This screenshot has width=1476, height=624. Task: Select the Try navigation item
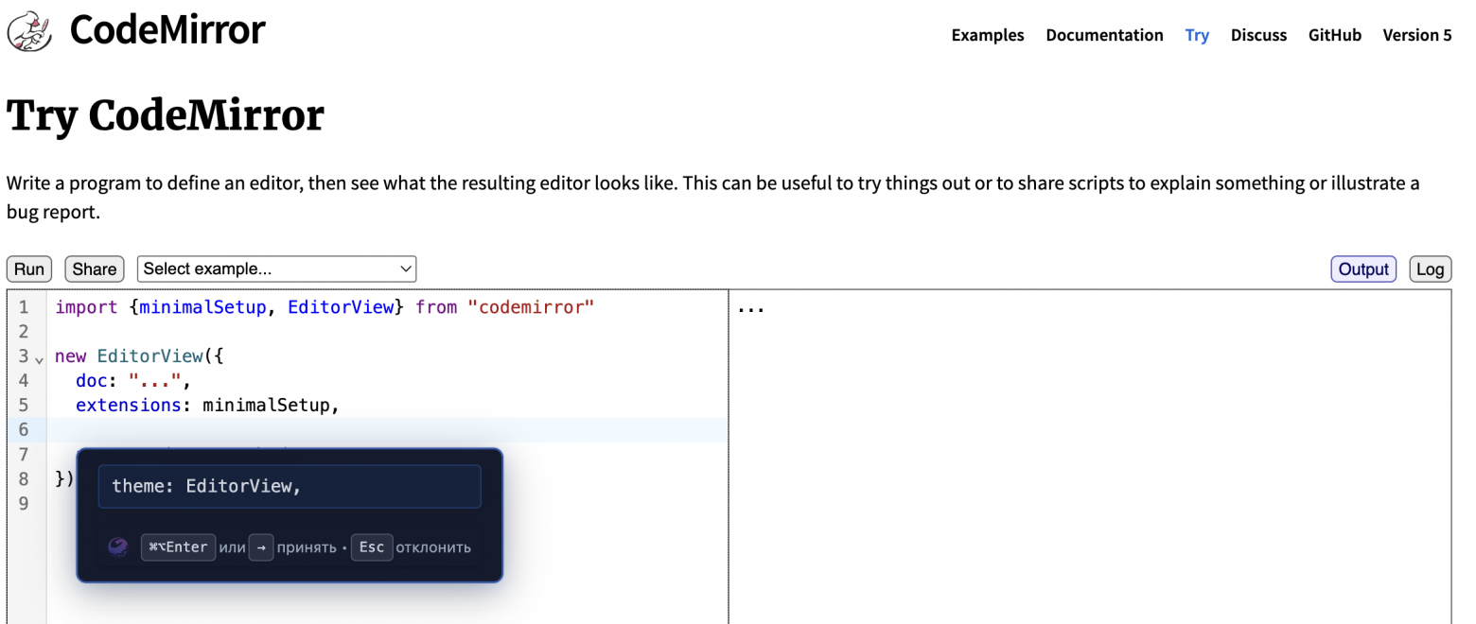coord(1196,35)
